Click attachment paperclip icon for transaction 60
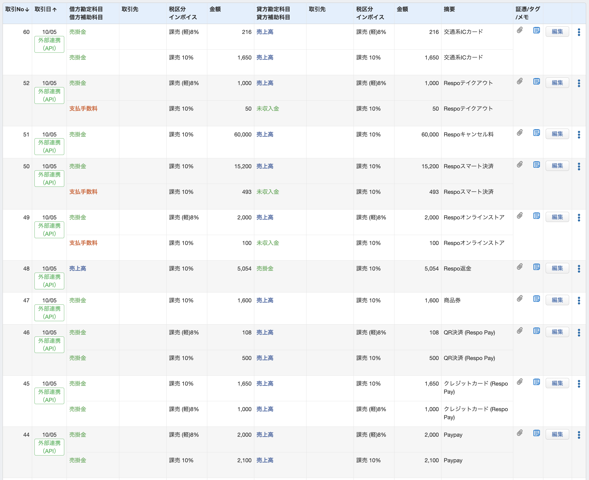Viewport: 589px width, 480px height. click(520, 30)
